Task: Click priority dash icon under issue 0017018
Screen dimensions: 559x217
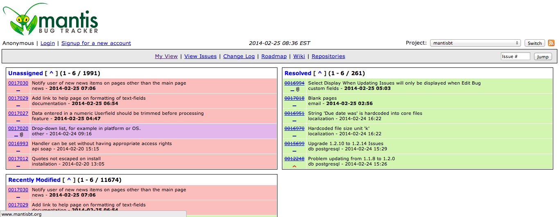Action: [x=294, y=105]
